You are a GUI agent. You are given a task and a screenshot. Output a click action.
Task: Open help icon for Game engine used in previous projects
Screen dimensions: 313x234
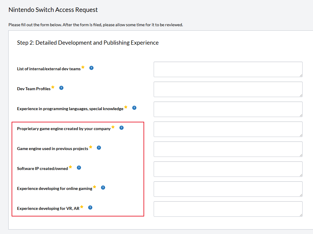(x=99, y=148)
